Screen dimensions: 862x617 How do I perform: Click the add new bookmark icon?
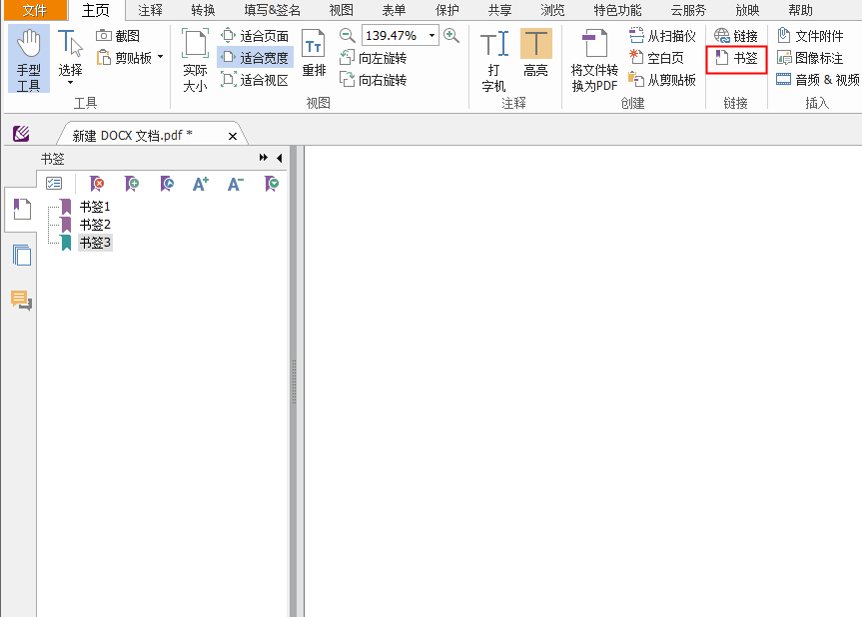tap(132, 184)
